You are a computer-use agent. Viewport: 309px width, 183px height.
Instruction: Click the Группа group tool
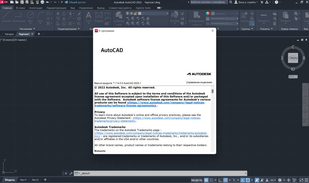[x=244, y=17]
